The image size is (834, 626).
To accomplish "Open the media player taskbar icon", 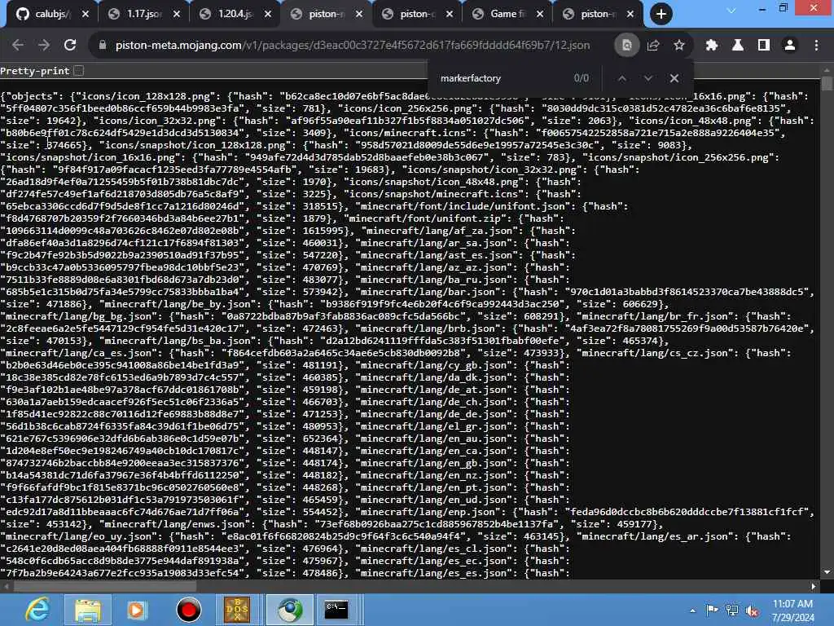I will click(x=137, y=610).
